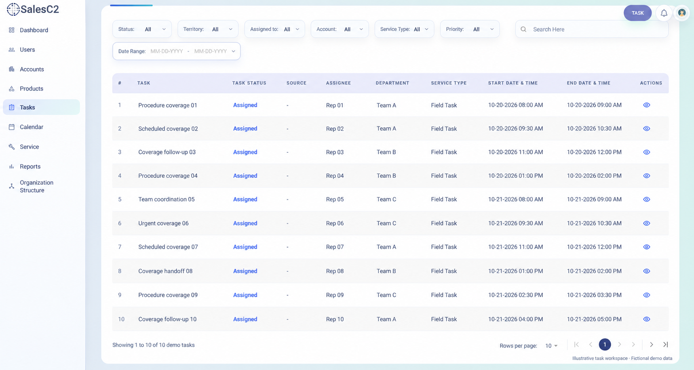
Task: Click the Date Range start date field
Action: click(x=167, y=51)
